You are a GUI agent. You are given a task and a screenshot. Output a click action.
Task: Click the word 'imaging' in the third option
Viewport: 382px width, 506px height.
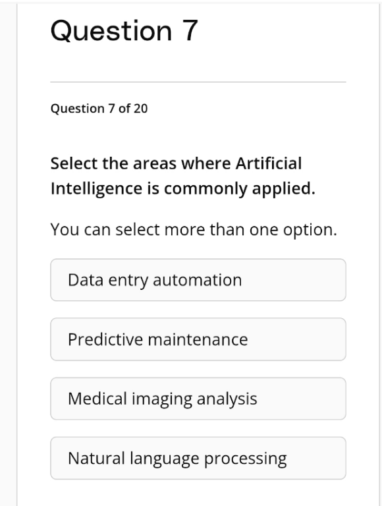pyautogui.click(x=161, y=399)
